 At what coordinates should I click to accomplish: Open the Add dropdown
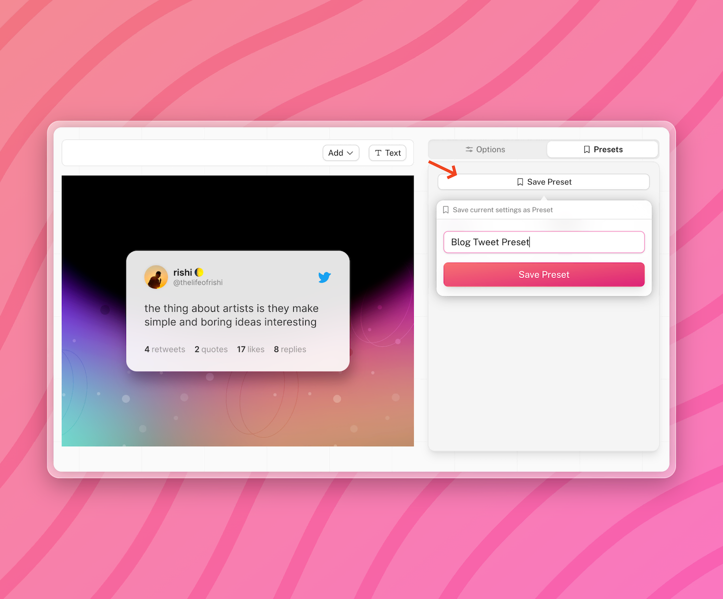coord(341,153)
